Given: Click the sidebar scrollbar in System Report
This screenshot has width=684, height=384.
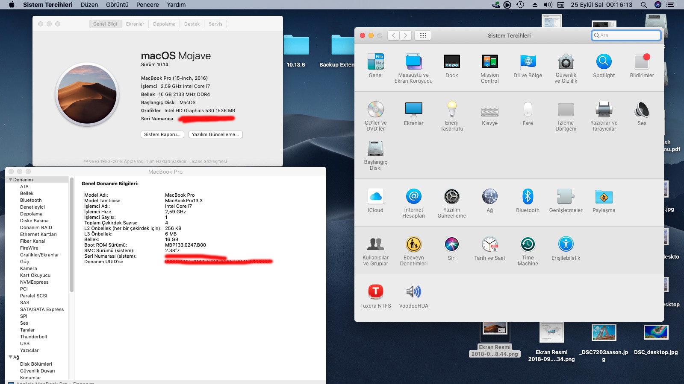Looking at the screenshot, I should [71, 235].
